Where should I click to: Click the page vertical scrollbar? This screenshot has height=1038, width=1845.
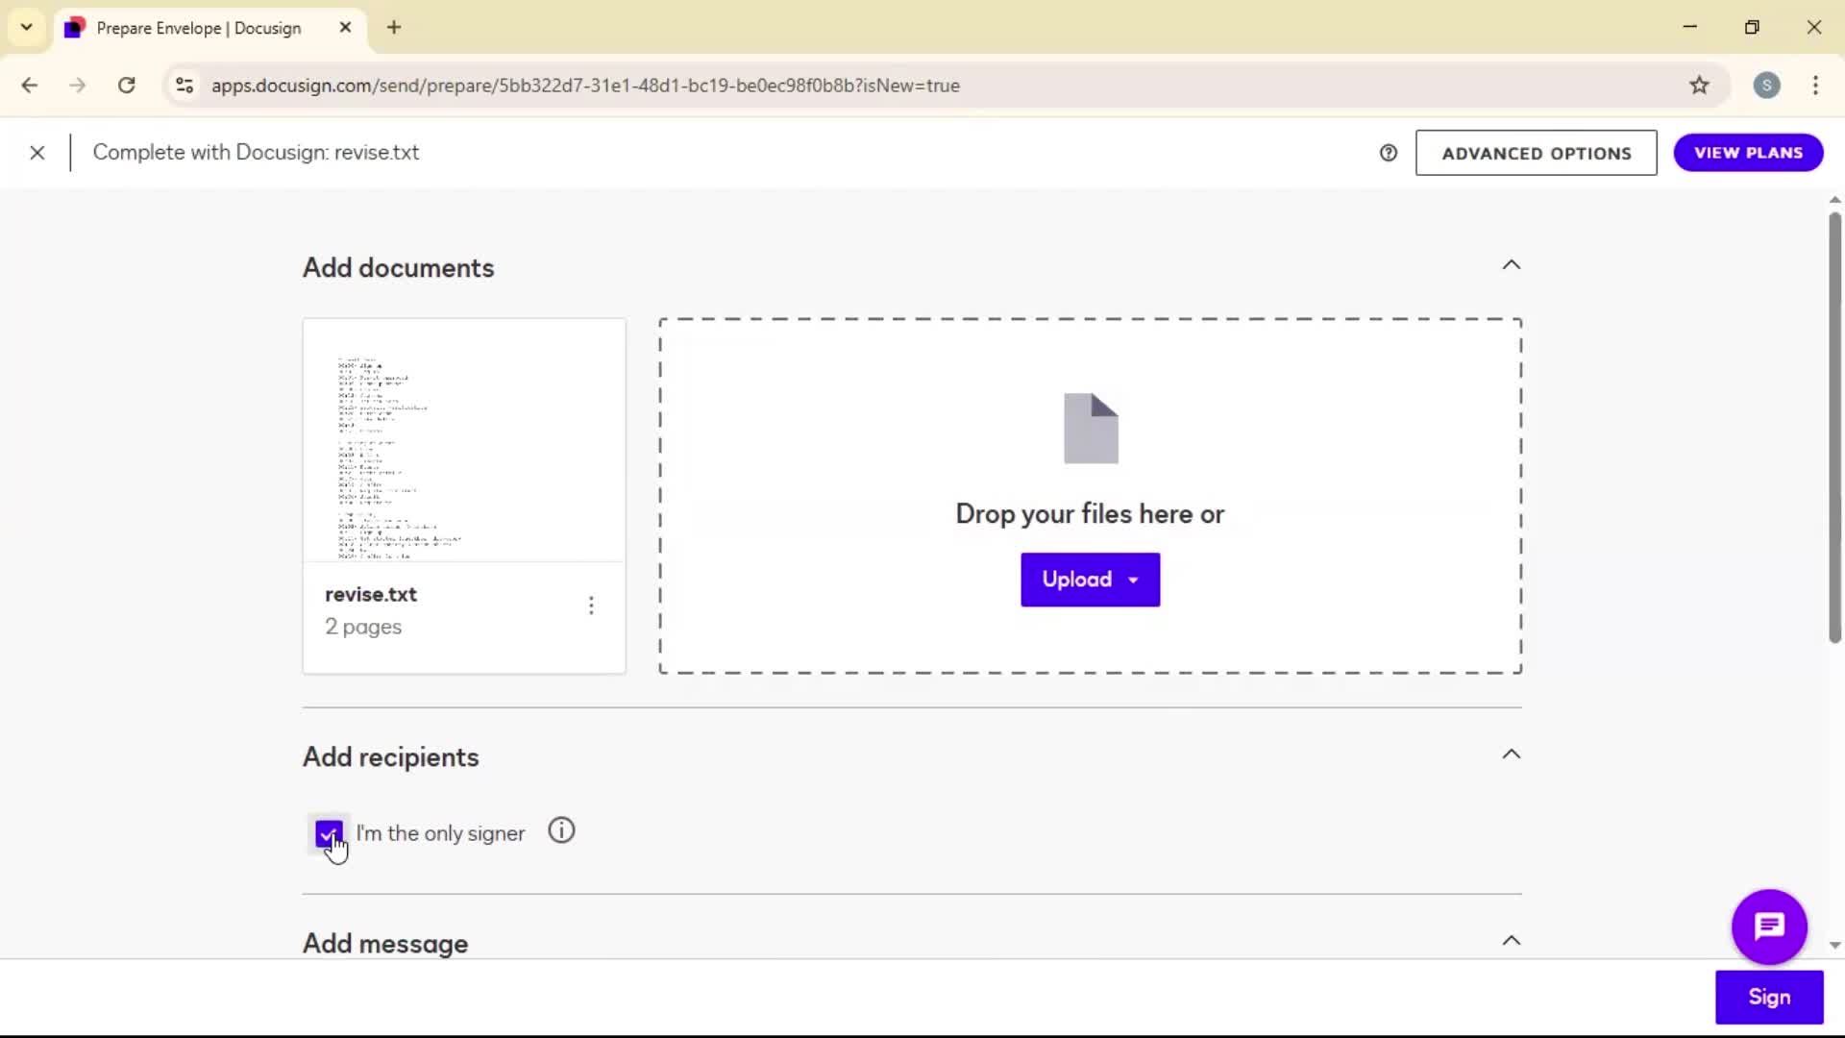pos(1833,428)
